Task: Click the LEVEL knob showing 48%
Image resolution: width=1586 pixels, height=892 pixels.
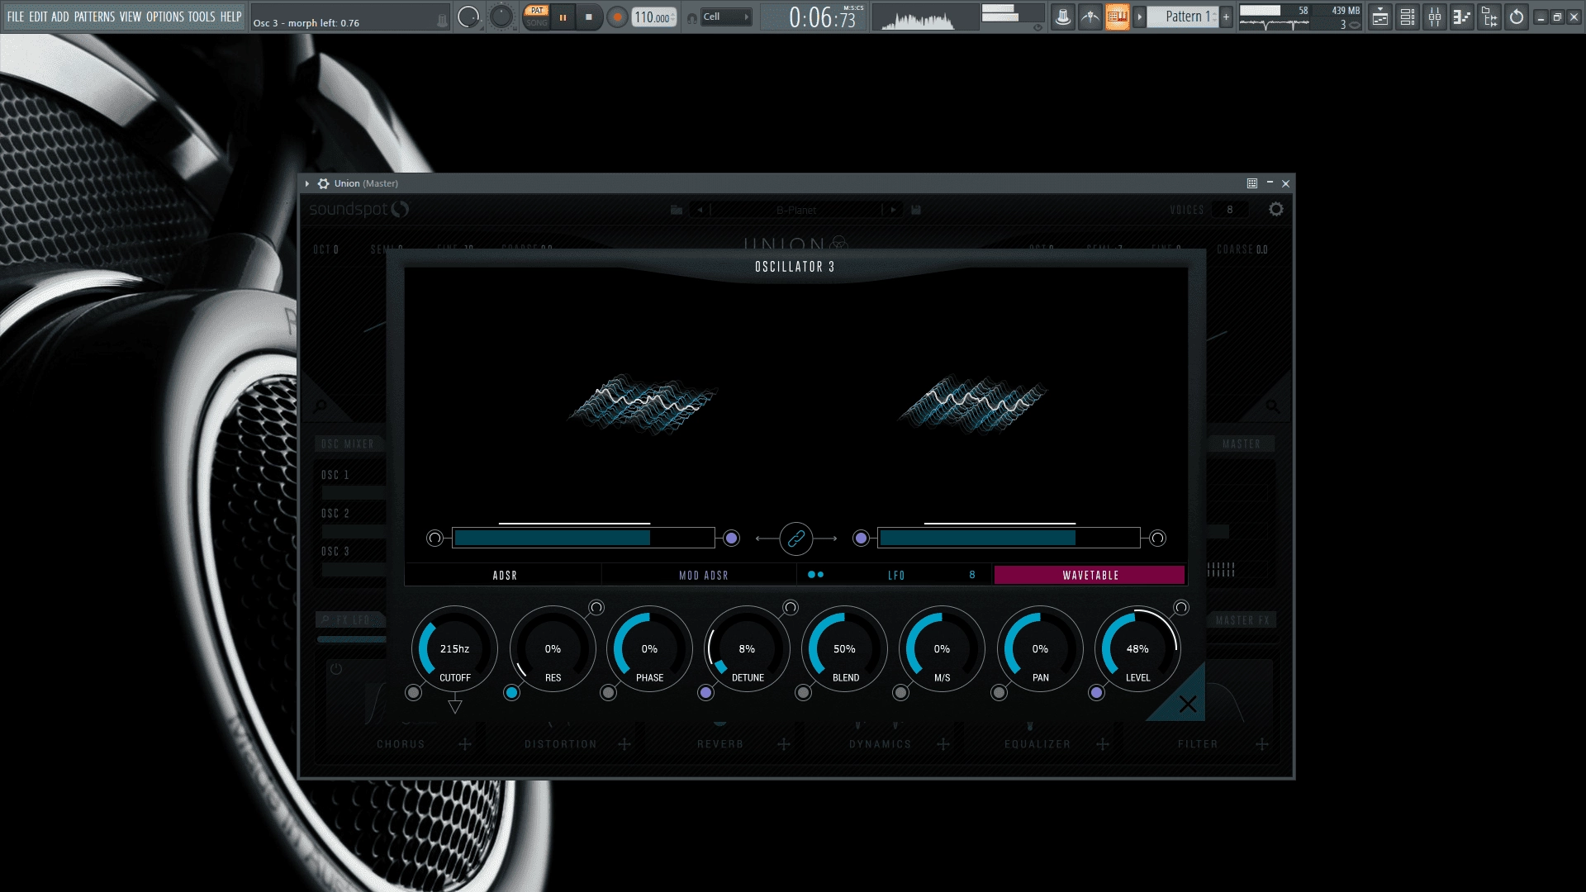Action: 1137,649
